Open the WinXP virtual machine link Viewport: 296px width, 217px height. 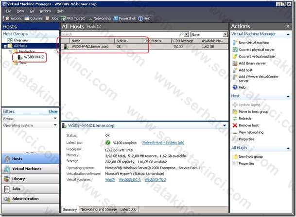pyautogui.click(x=110, y=180)
